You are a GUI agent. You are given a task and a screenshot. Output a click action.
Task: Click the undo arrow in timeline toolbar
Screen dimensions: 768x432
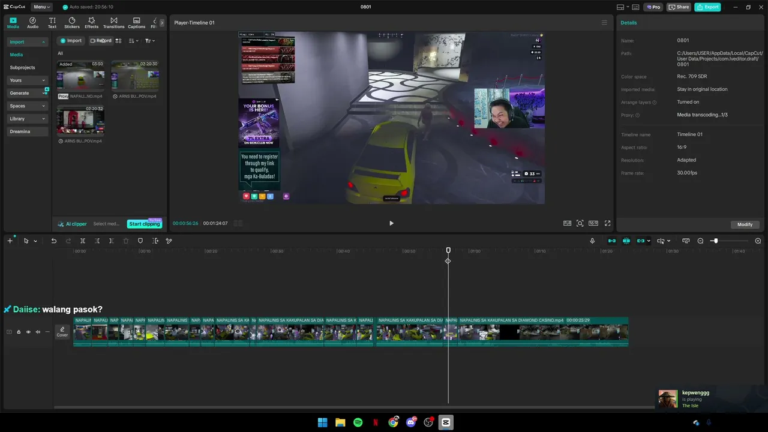(x=53, y=241)
